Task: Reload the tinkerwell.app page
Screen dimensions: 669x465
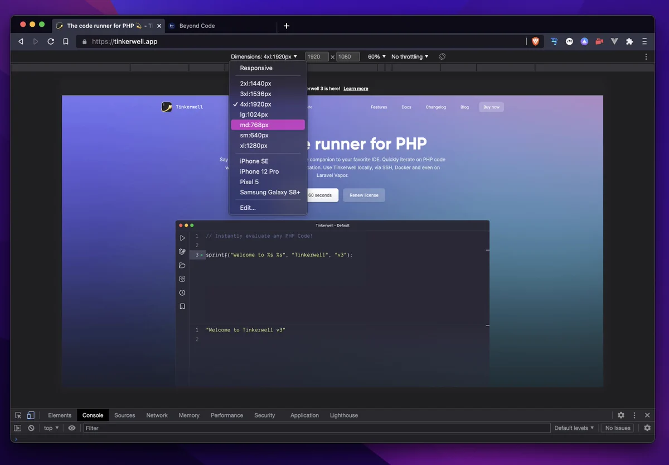Action: point(51,41)
